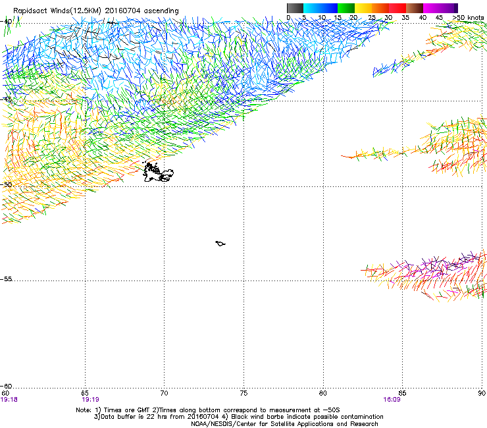
Task: Click the note line 'Data buffer is 22 hrs'
Action: pyautogui.click(x=238, y=417)
